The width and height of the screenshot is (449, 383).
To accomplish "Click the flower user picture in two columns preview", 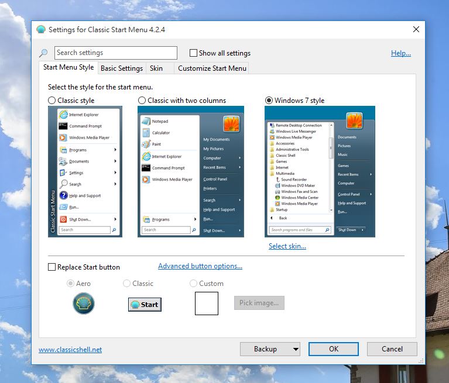I will tap(231, 124).
